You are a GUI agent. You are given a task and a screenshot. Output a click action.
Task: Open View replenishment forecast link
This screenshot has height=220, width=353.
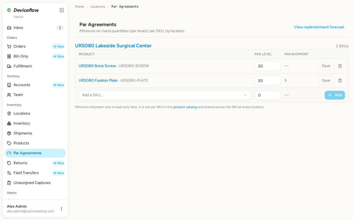(319, 27)
